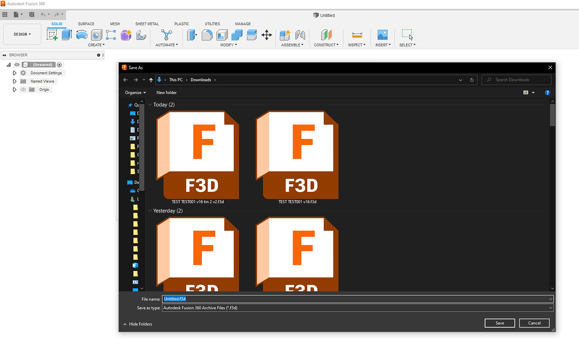Click the Save button
This screenshot has height=360, width=579.
500,323
